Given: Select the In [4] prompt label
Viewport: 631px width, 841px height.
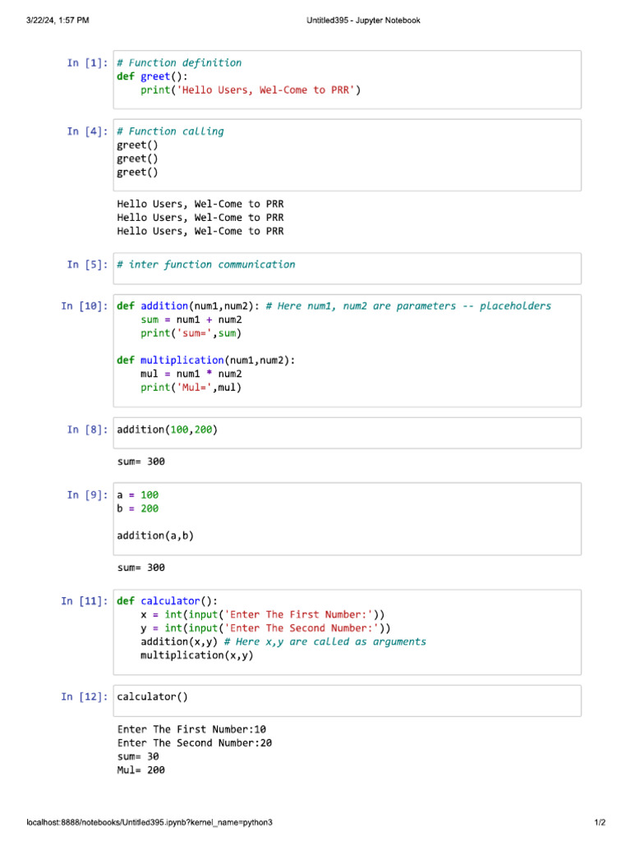Looking at the screenshot, I should coord(87,131).
